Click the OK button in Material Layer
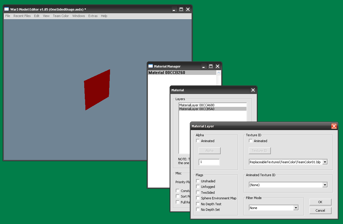The width and height of the screenshot is (343, 224). pos(320,202)
